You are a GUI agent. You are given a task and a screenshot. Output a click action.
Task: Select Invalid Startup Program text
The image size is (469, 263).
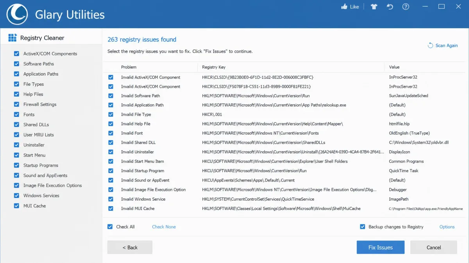pos(143,171)
